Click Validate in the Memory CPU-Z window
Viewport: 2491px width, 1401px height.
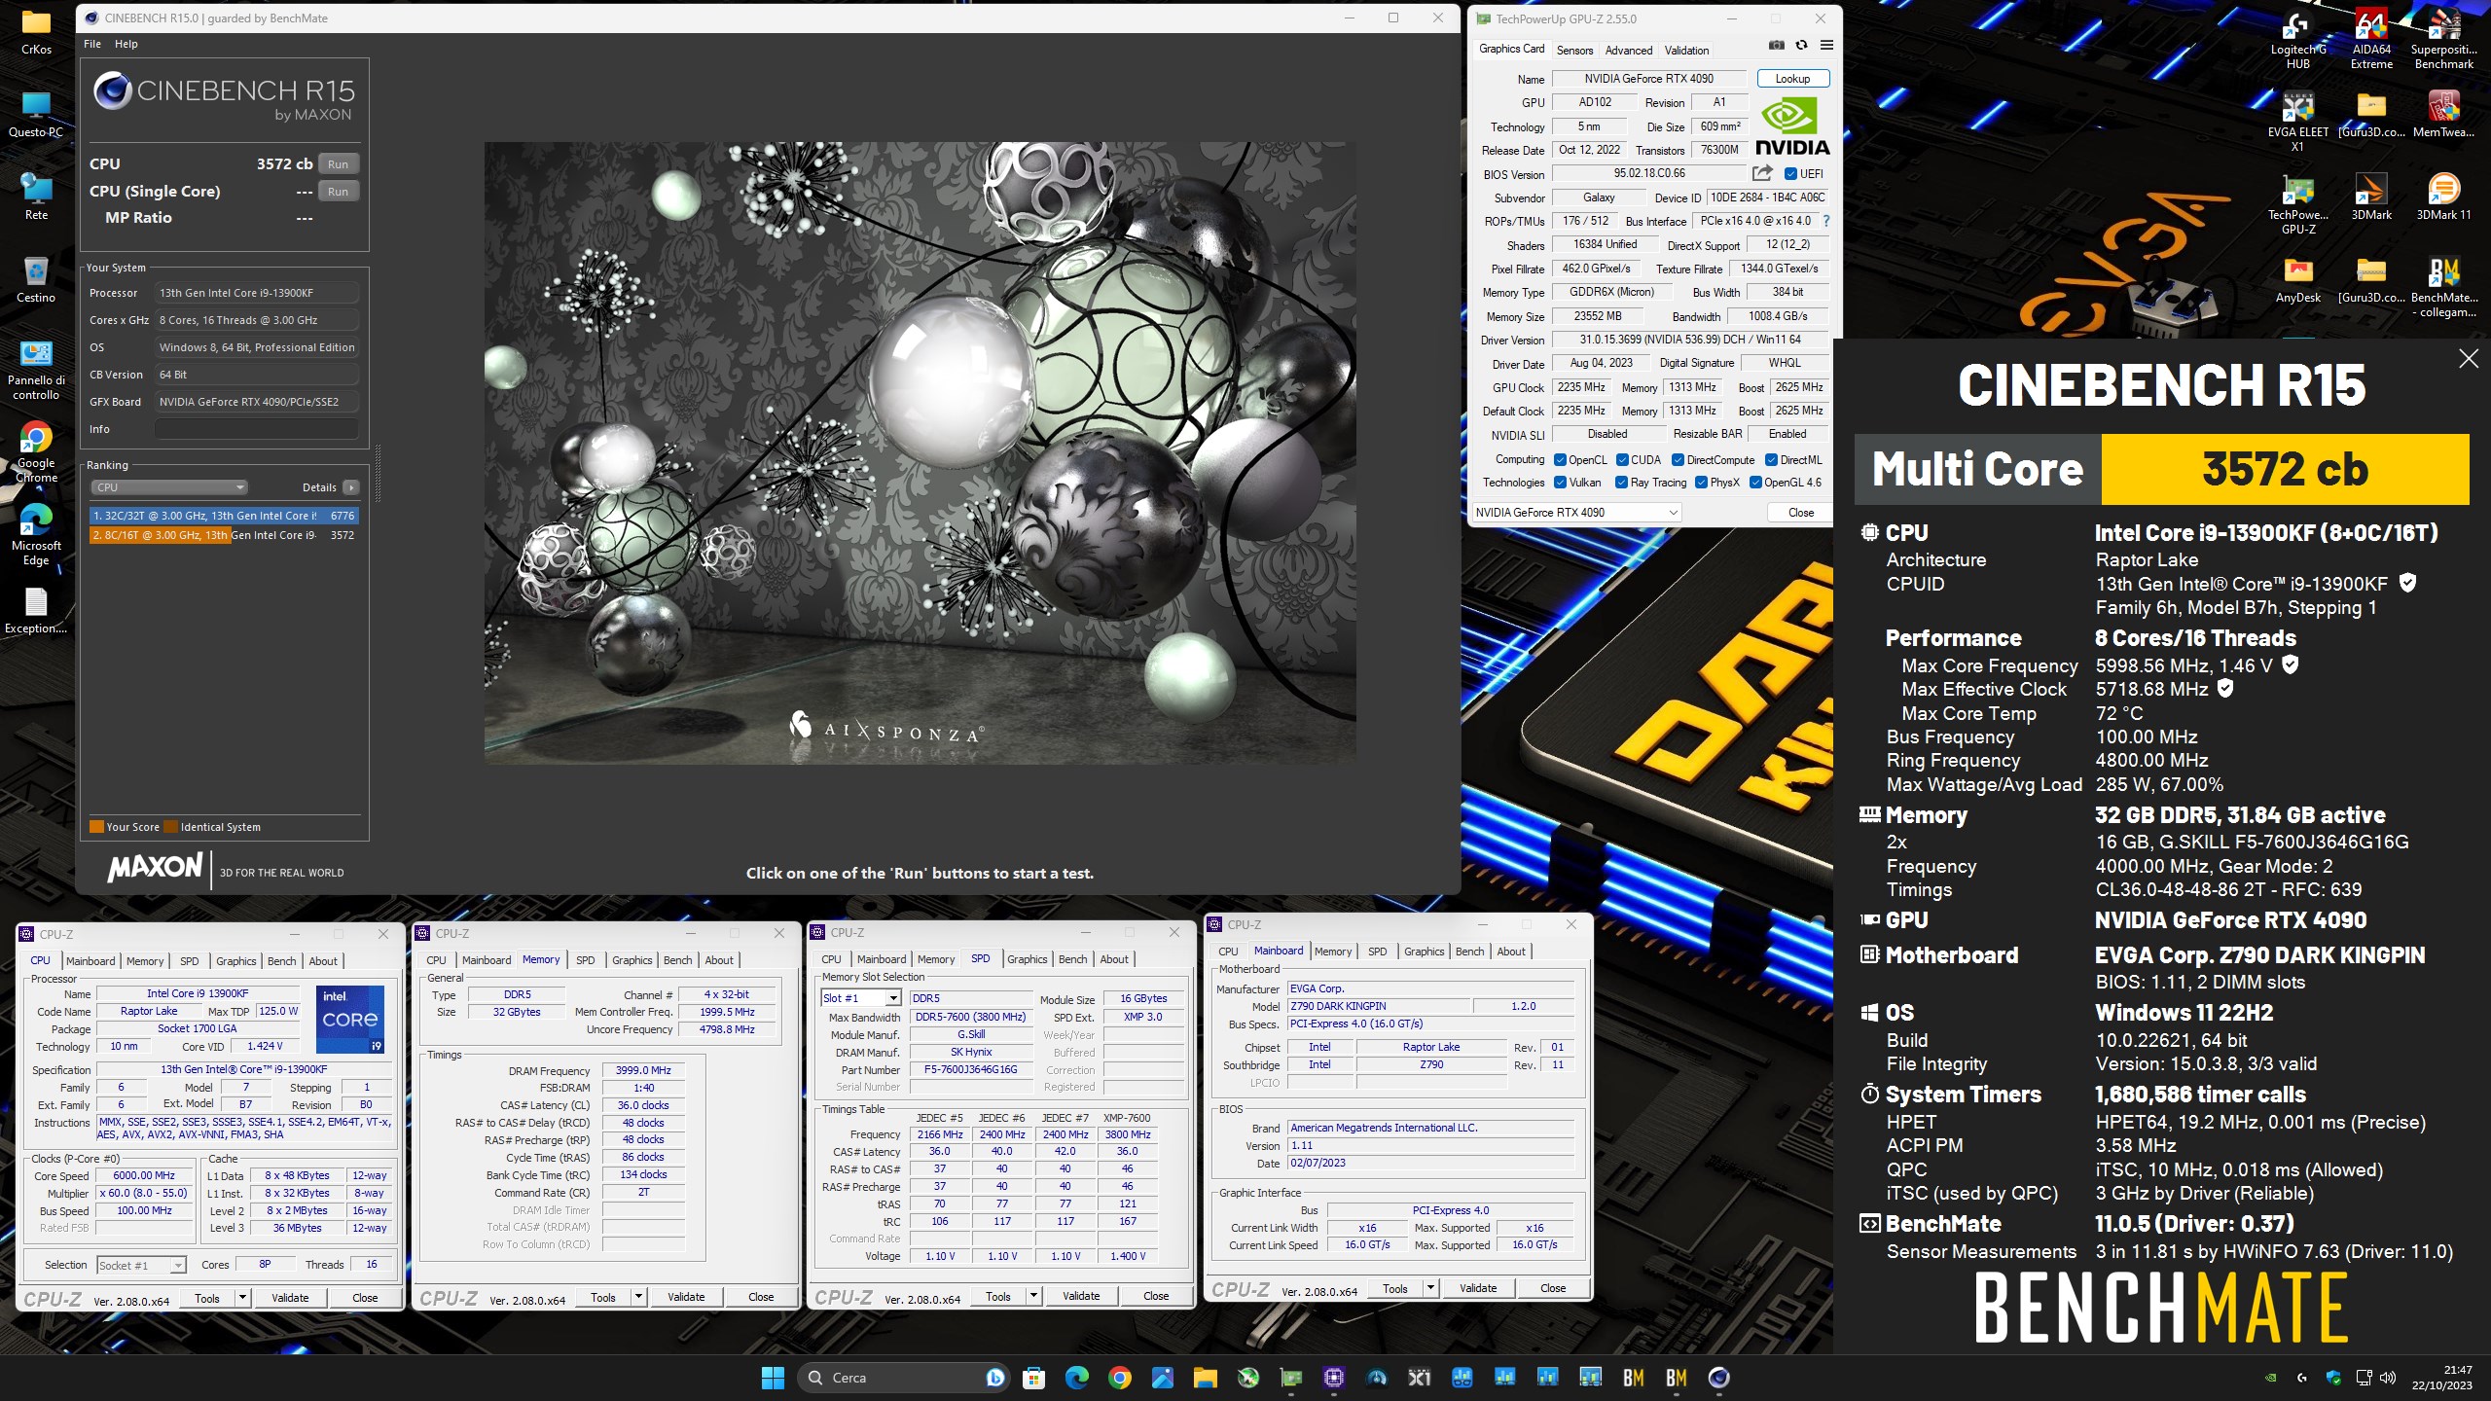(686, 1297)
